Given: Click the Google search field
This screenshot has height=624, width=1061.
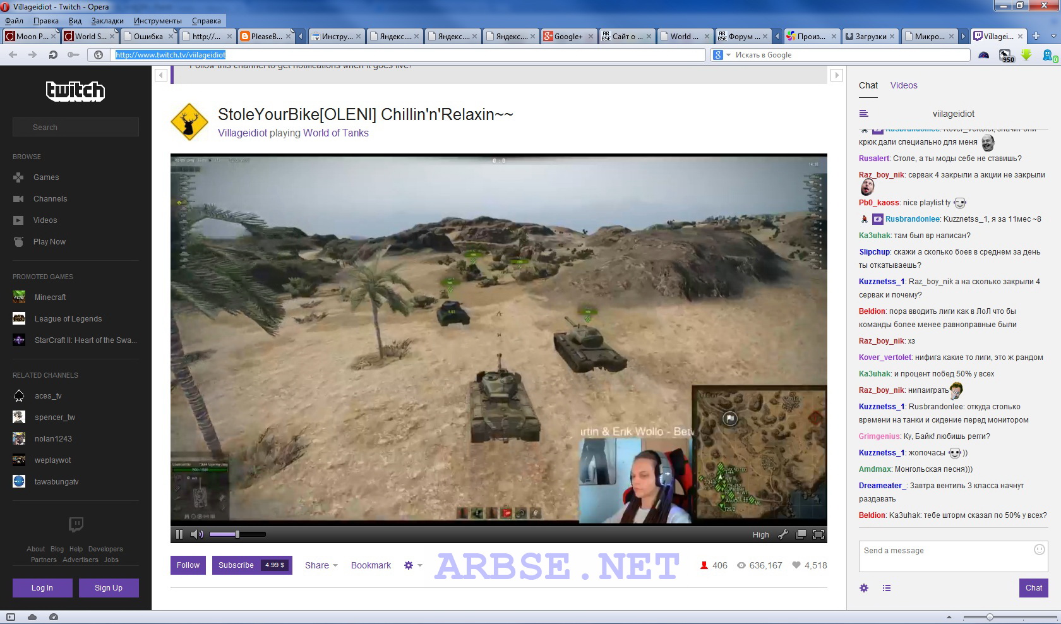Looking at the screenshot, I should tap(851, 55).
